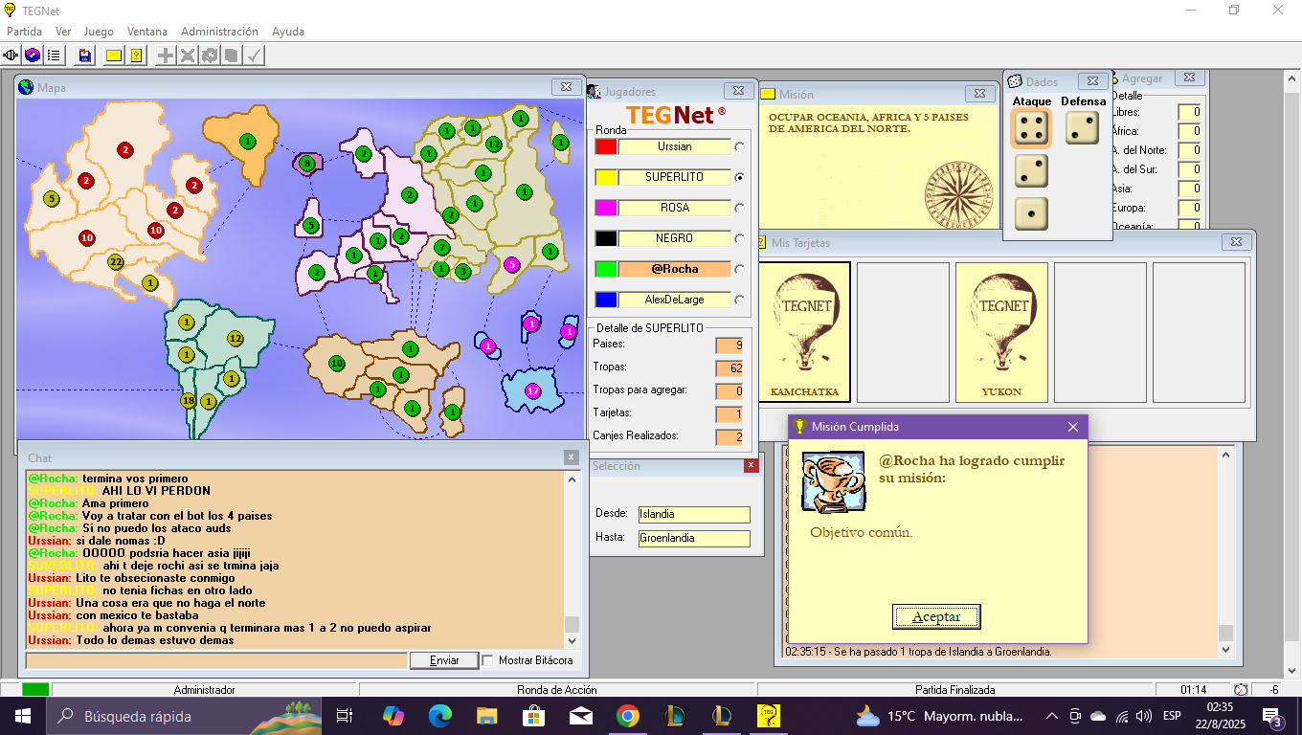The width and height of the screenshot is (1302, 735).
Task: Click the save game floppy icon
Action: [85, 56]
